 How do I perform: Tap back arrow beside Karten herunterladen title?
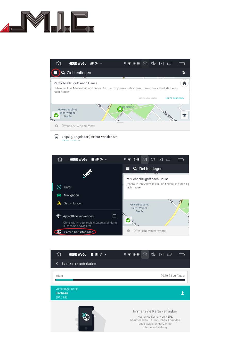57,264
